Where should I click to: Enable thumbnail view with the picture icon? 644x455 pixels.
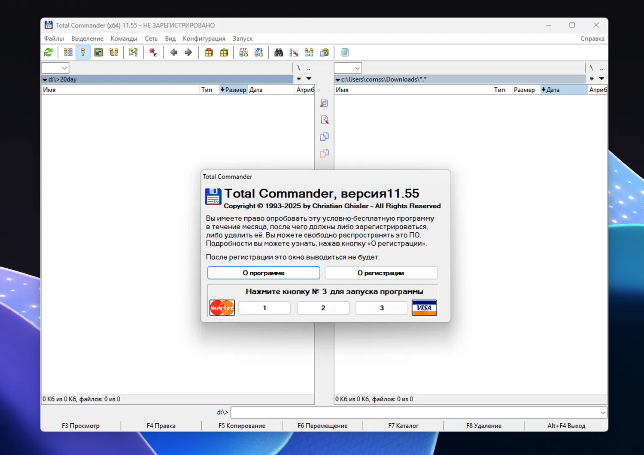coord(98,52)
